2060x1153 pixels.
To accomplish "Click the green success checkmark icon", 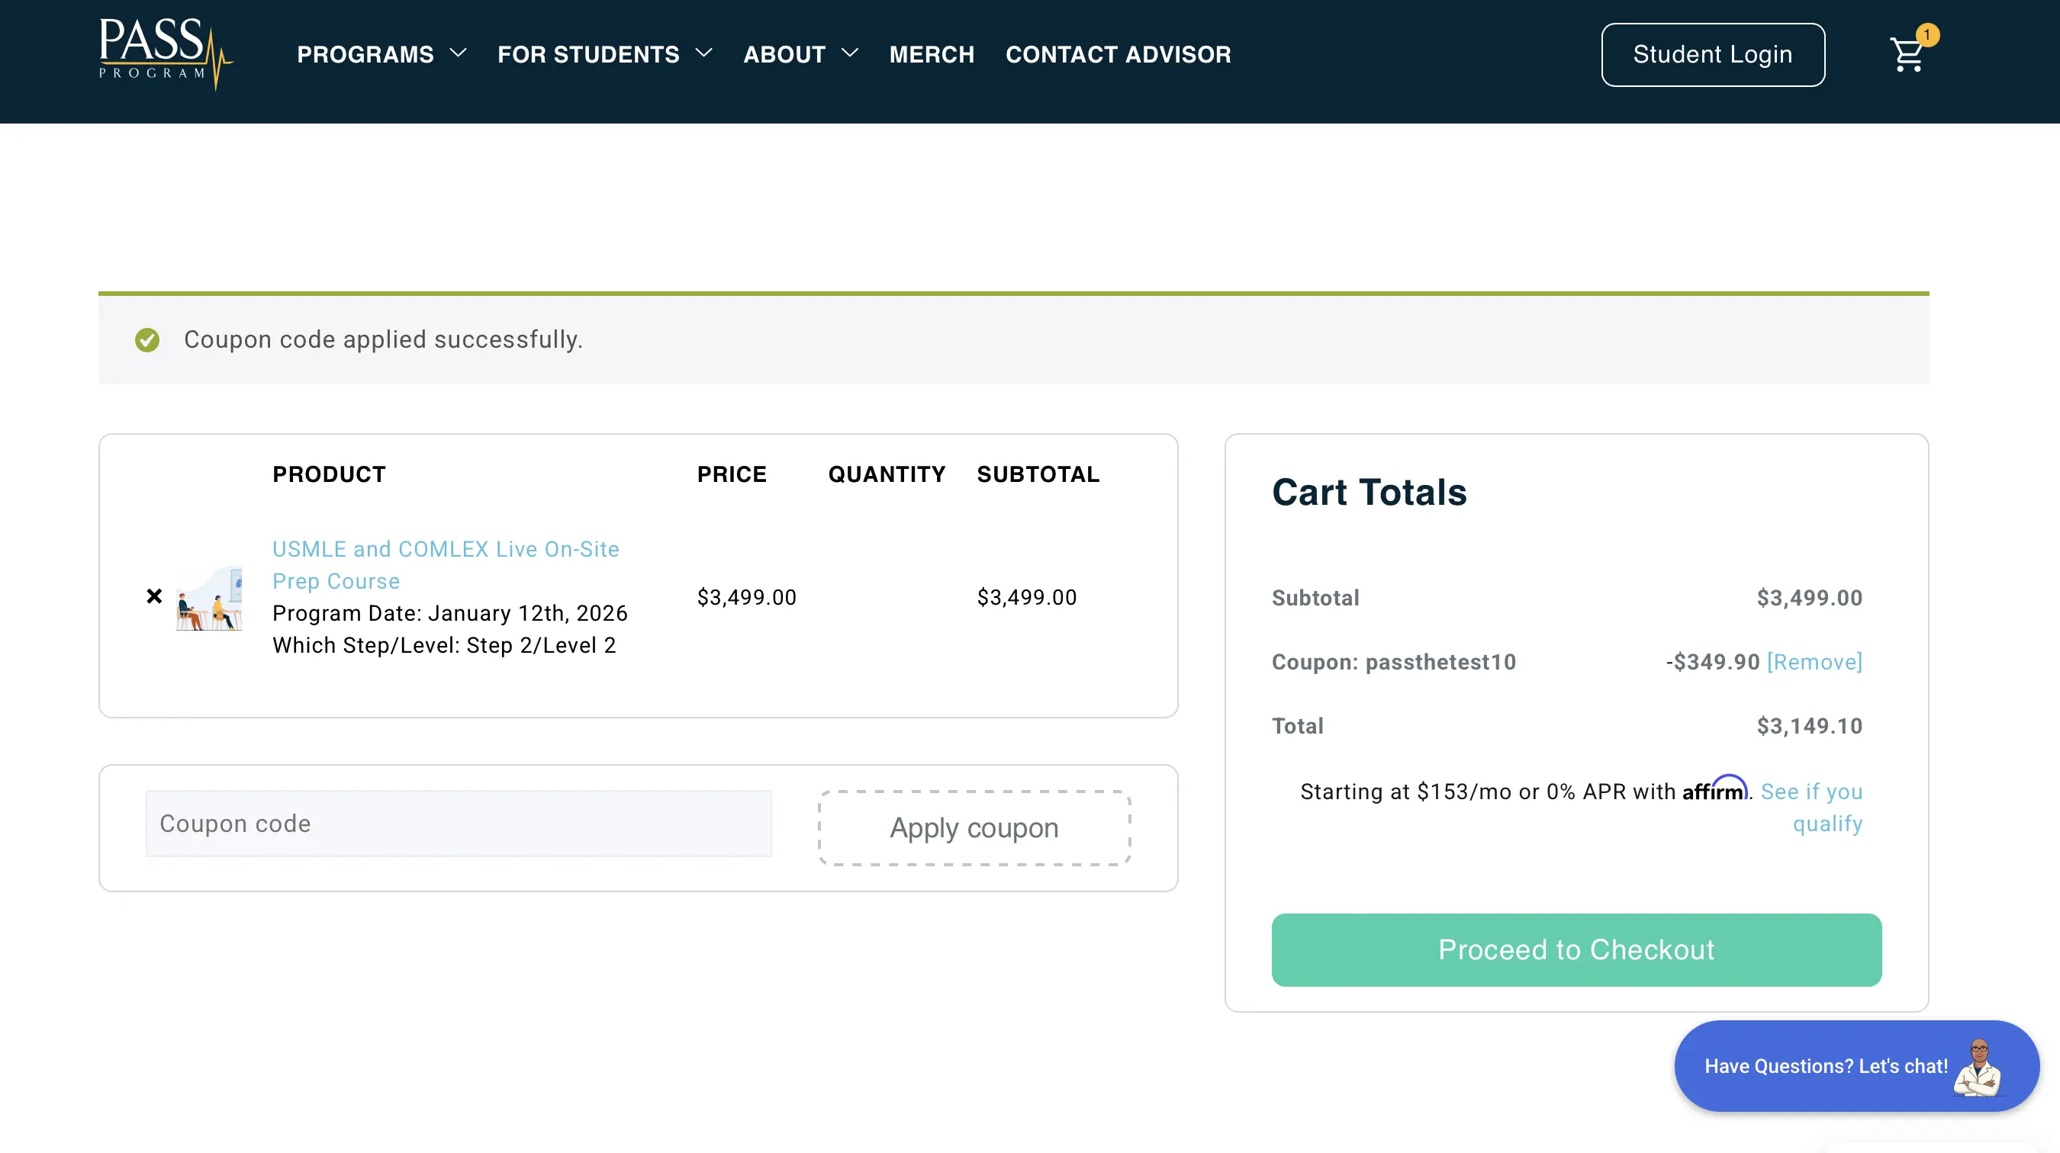I will (x=147, y=339).
